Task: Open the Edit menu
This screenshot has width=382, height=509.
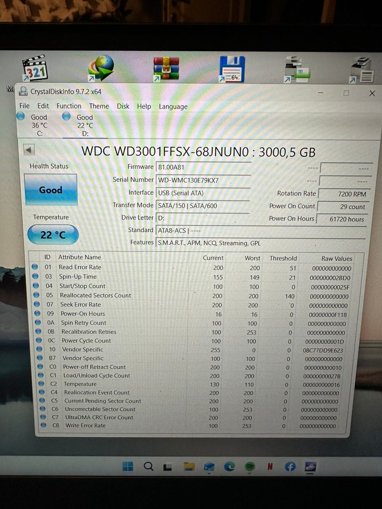Action: [43, 106]
